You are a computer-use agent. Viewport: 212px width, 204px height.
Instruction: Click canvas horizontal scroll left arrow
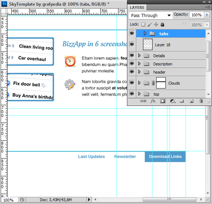coord(95,199)
